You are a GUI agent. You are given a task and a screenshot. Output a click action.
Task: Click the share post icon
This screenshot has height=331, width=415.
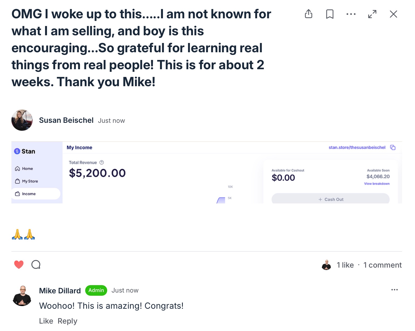pyautogui.click(x=309, y=14)
